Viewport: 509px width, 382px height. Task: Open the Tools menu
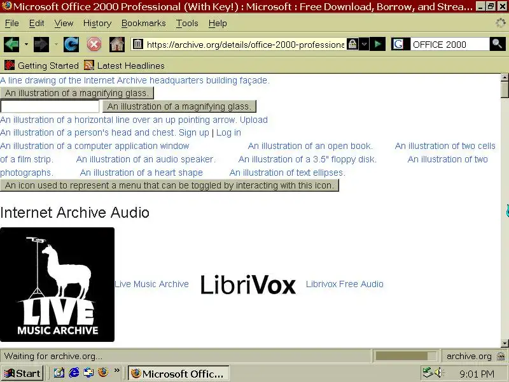click(x=187, y=24)
